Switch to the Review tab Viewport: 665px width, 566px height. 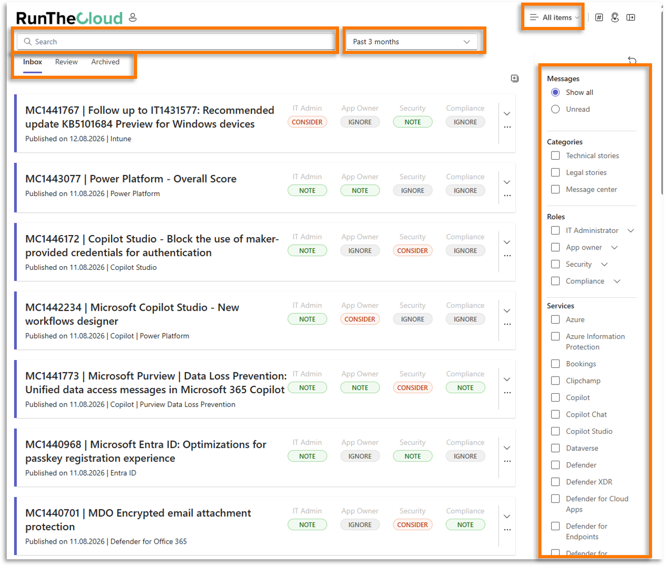pos(66,62)
